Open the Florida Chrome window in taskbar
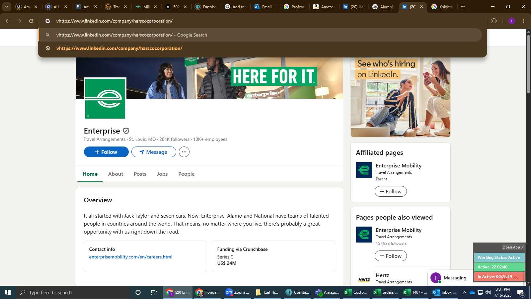This screenshot has height=299, width=531. [207, 292]
